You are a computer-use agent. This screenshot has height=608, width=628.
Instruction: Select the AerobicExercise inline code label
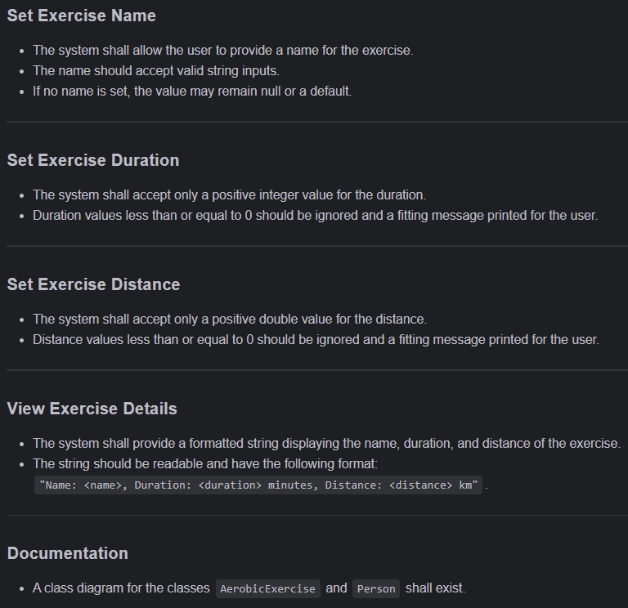click(x=268, y=588)
